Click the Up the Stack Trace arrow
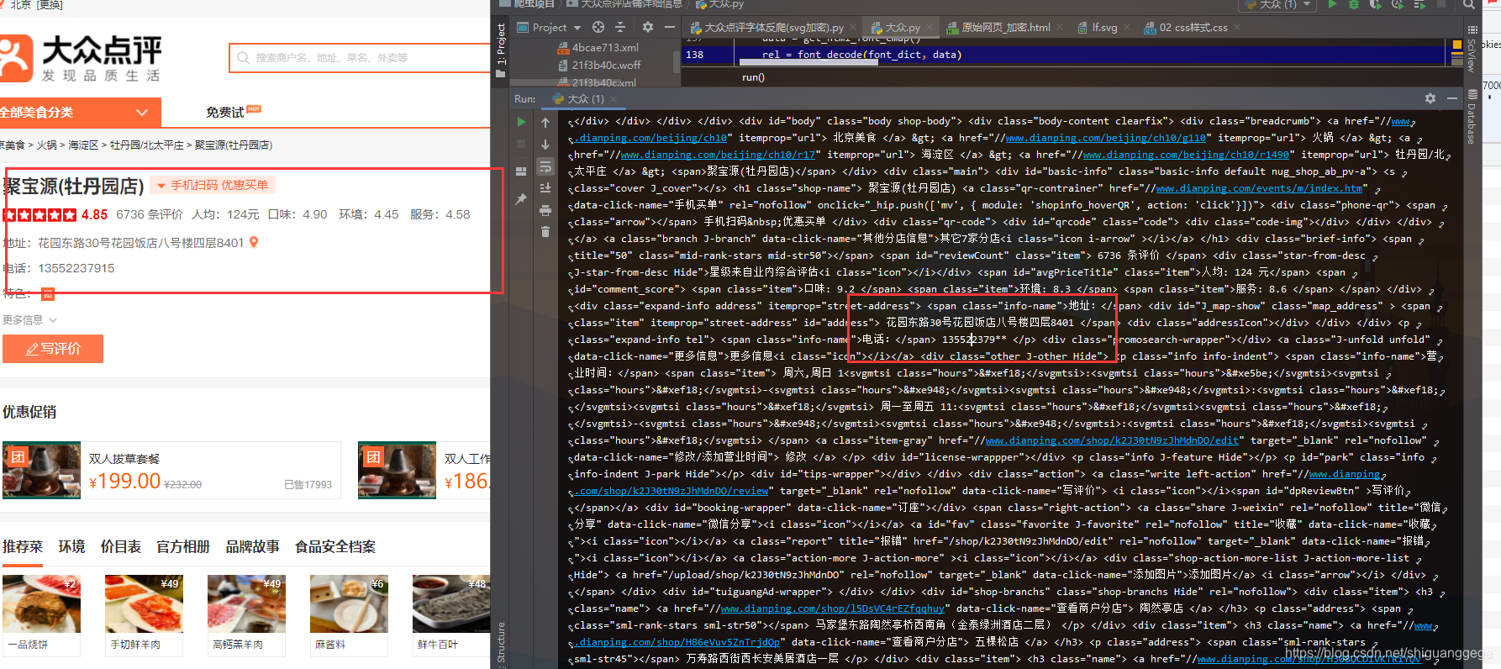The width and height of the screenshot is (1501, 669). coord(545,123)
